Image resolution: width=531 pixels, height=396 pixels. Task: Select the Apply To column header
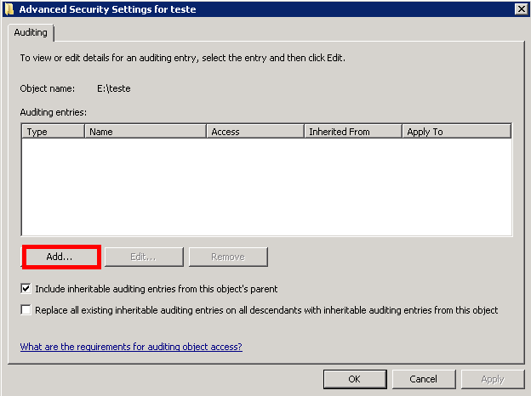point(456,132)
